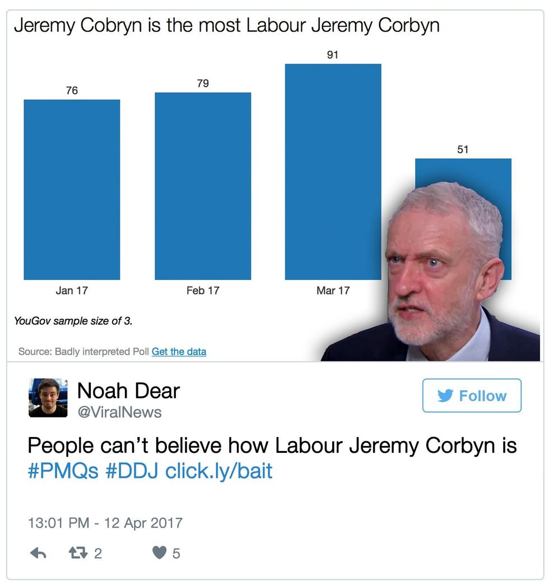Viewport: 549px width, 588px height.
Task: Open the #DDJ hashtag
Action: pyautogui.click(x=132, y=470)
